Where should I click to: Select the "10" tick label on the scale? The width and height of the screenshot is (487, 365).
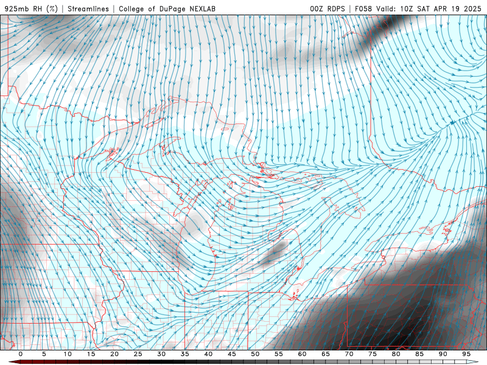click(x=68, y=354)
